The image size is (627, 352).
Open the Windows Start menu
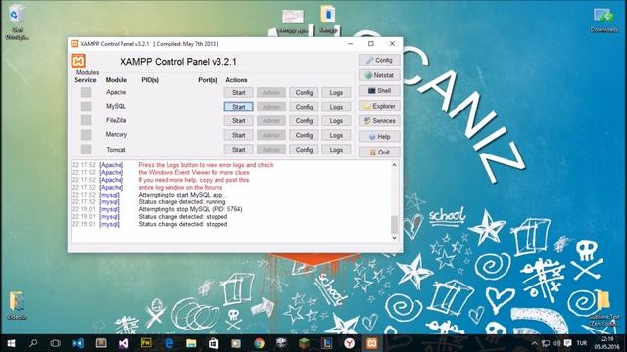coord(11,343)
